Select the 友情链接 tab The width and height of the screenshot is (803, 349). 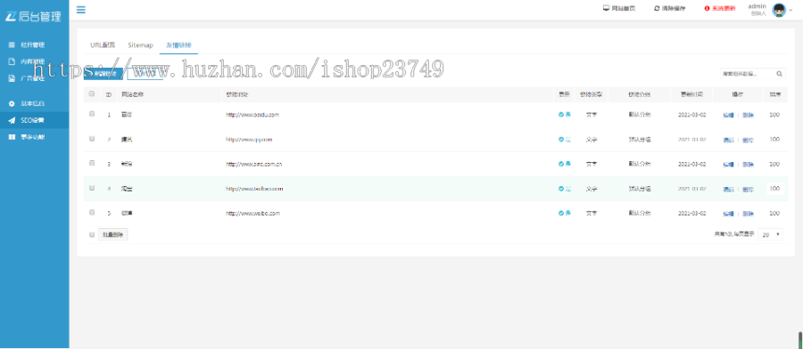(178, 45)
